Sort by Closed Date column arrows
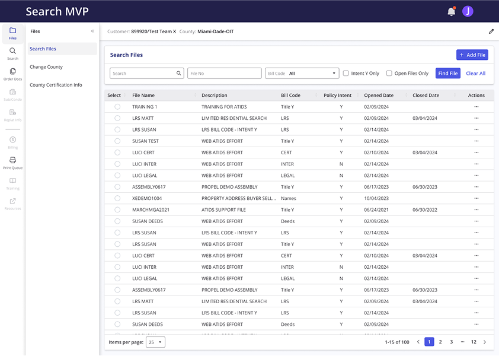 click(x=455, y=96)
